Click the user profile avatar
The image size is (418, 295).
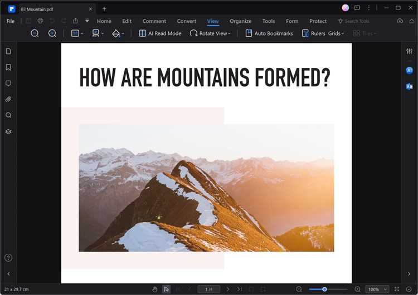(x=345, y=8)
